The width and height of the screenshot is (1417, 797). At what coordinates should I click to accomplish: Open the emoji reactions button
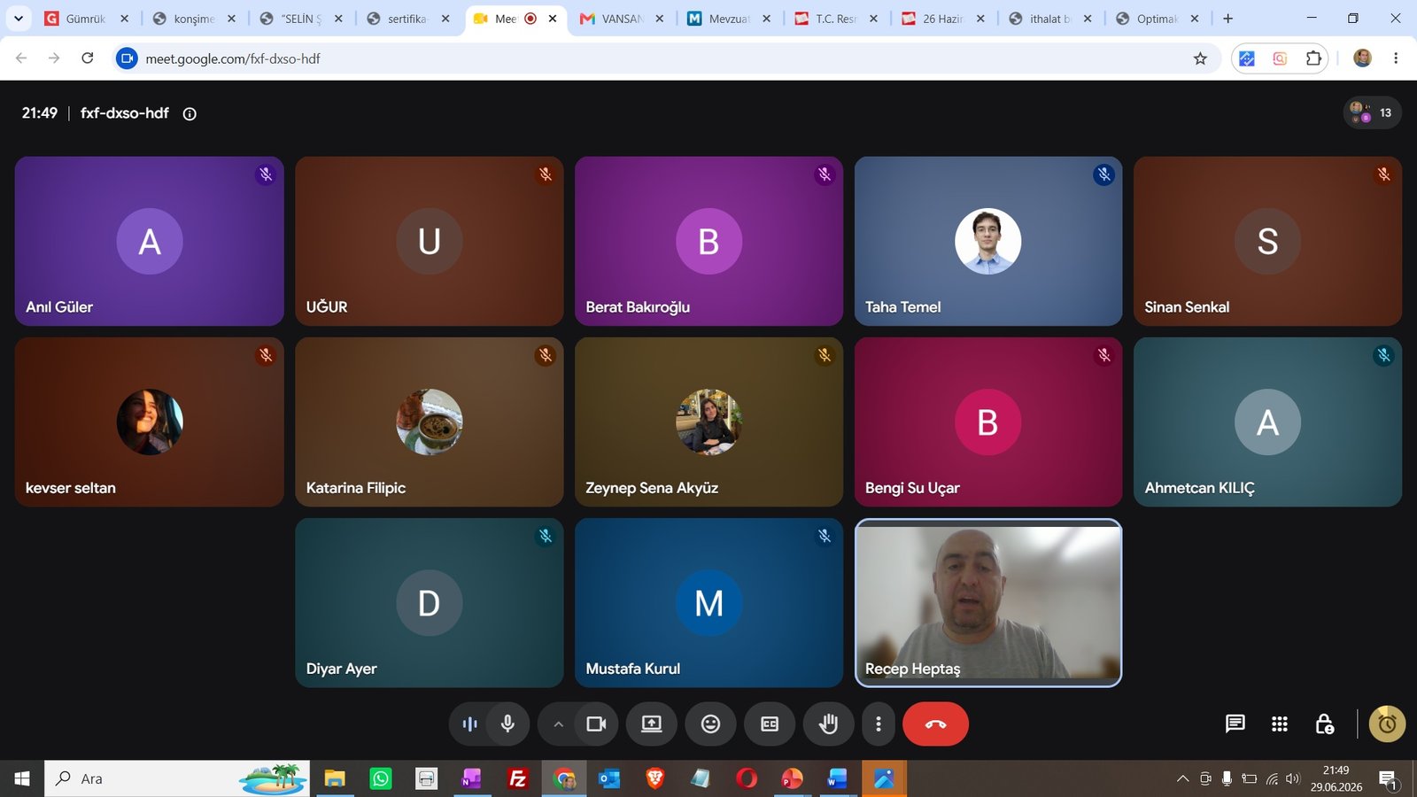710,724
